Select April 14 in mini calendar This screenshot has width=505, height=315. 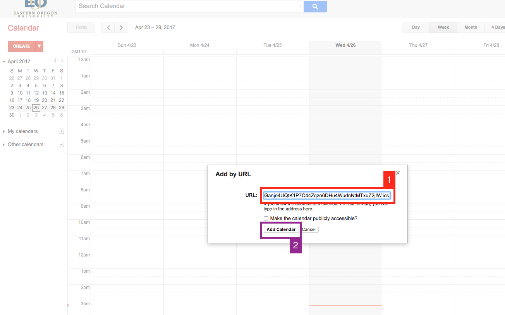tap(53, 93)
